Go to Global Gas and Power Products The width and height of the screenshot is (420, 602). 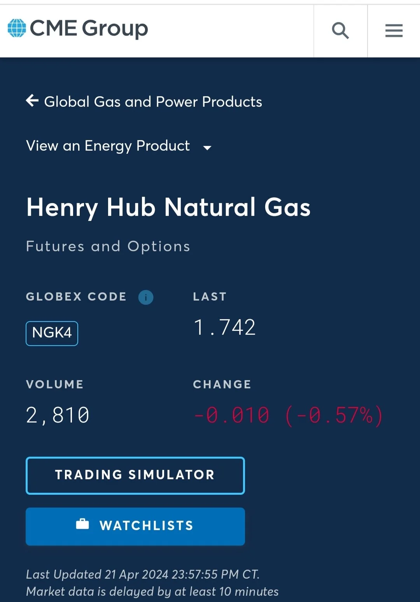(153, 102)
